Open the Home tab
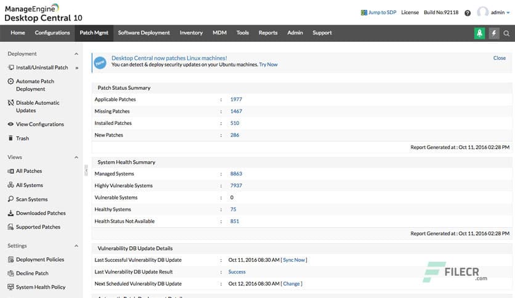515x298 pixels. [x=18, y=33]
